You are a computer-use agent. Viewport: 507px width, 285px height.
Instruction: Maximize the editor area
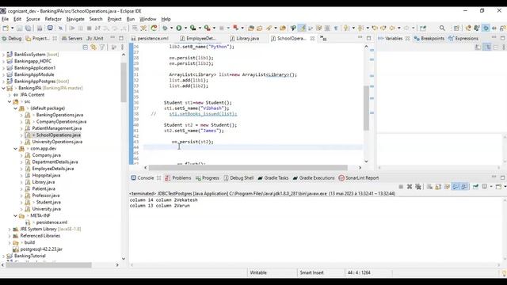[x=368, y=38]
